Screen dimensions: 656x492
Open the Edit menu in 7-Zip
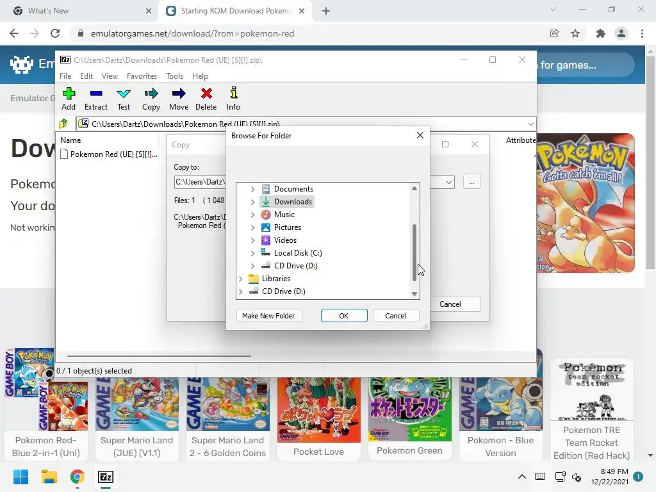(x=86, y=76)
